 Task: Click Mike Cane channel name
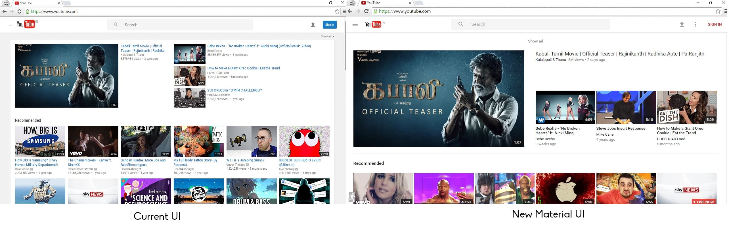tap(605, 135)
